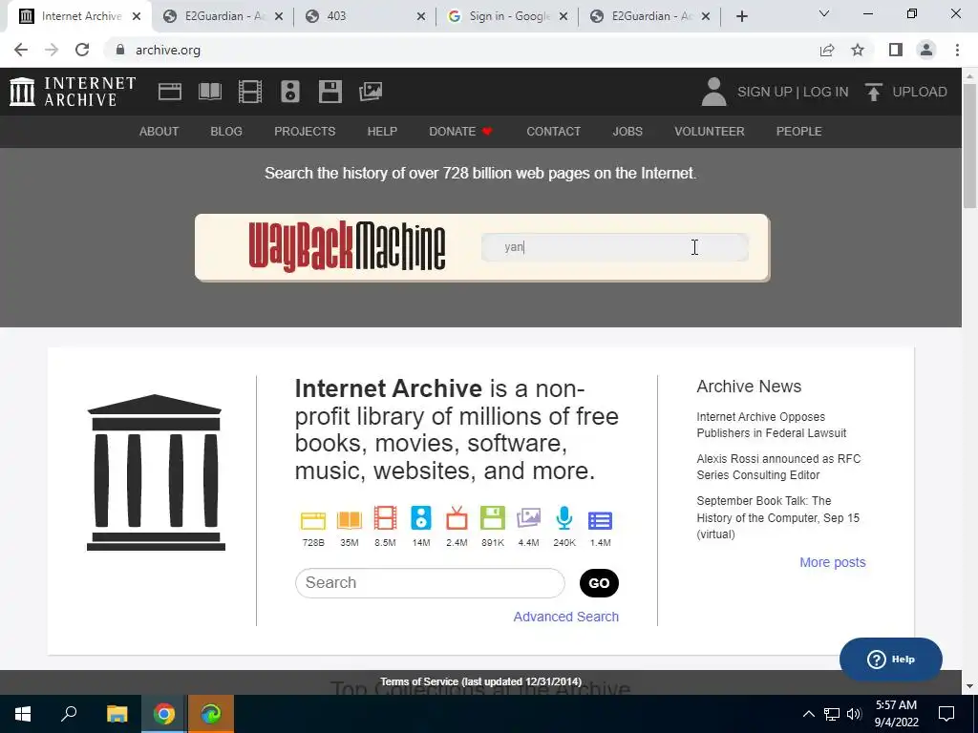Open the microphone icon labeled 240K
This screenshot has width=978, height=733.
[564, 518]
